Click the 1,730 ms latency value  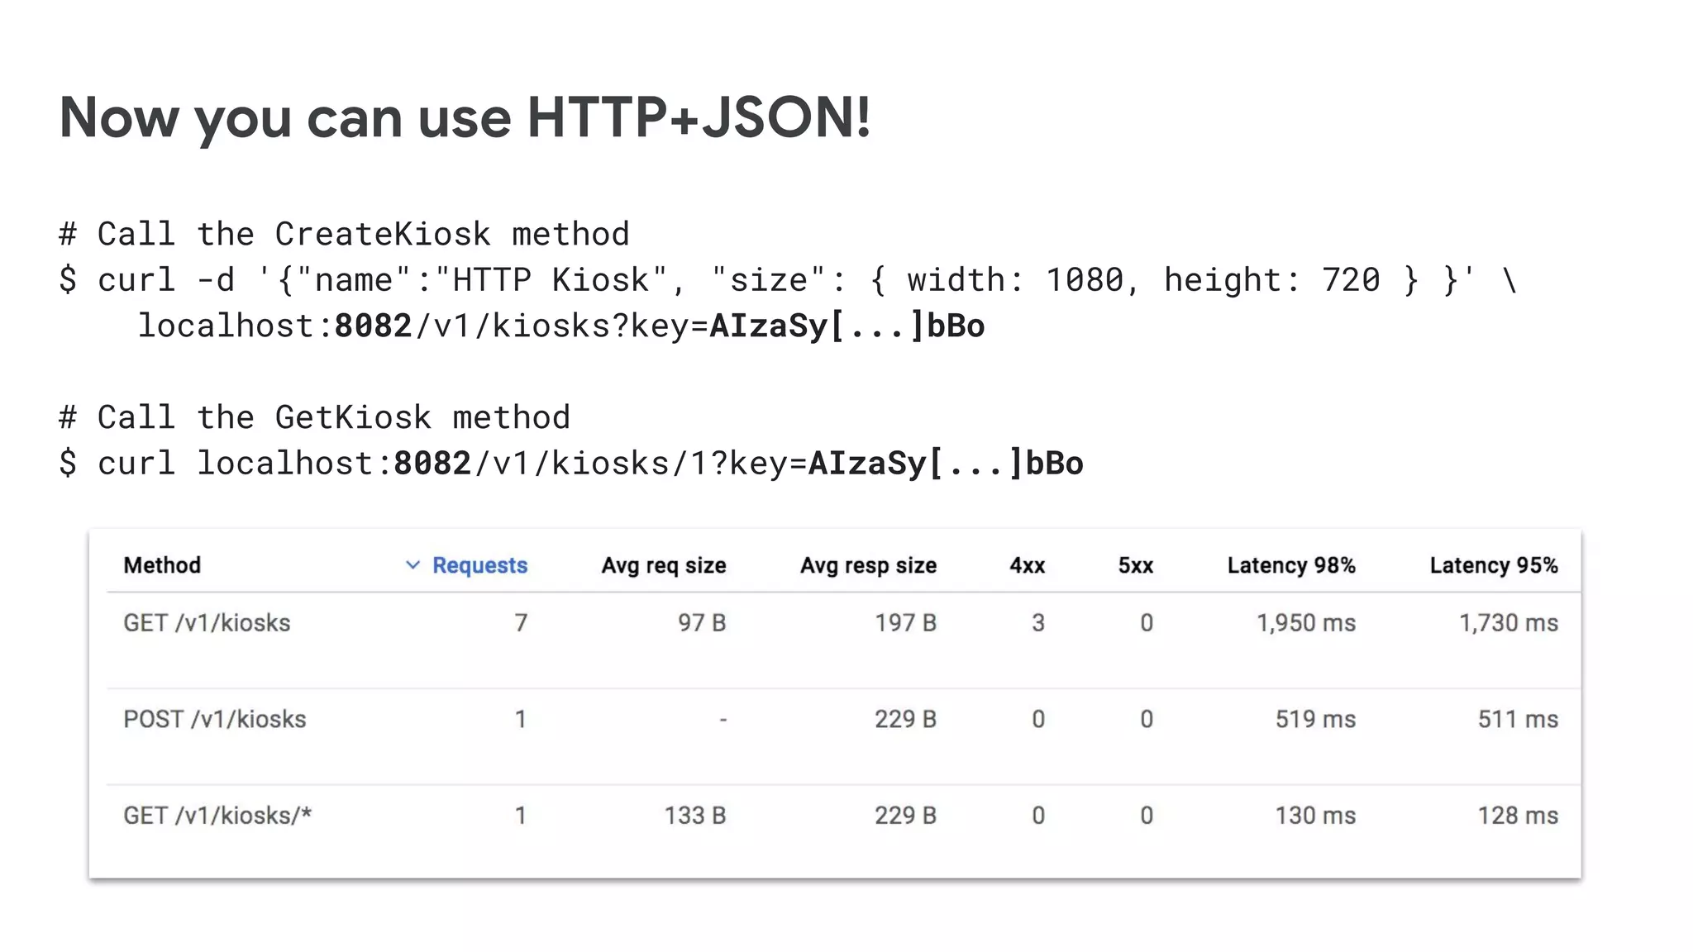pyautogui.click(x=1509, y=623)
